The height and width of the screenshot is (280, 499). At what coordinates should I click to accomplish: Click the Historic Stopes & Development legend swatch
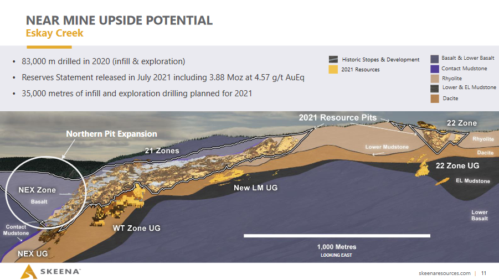point(333,59)
